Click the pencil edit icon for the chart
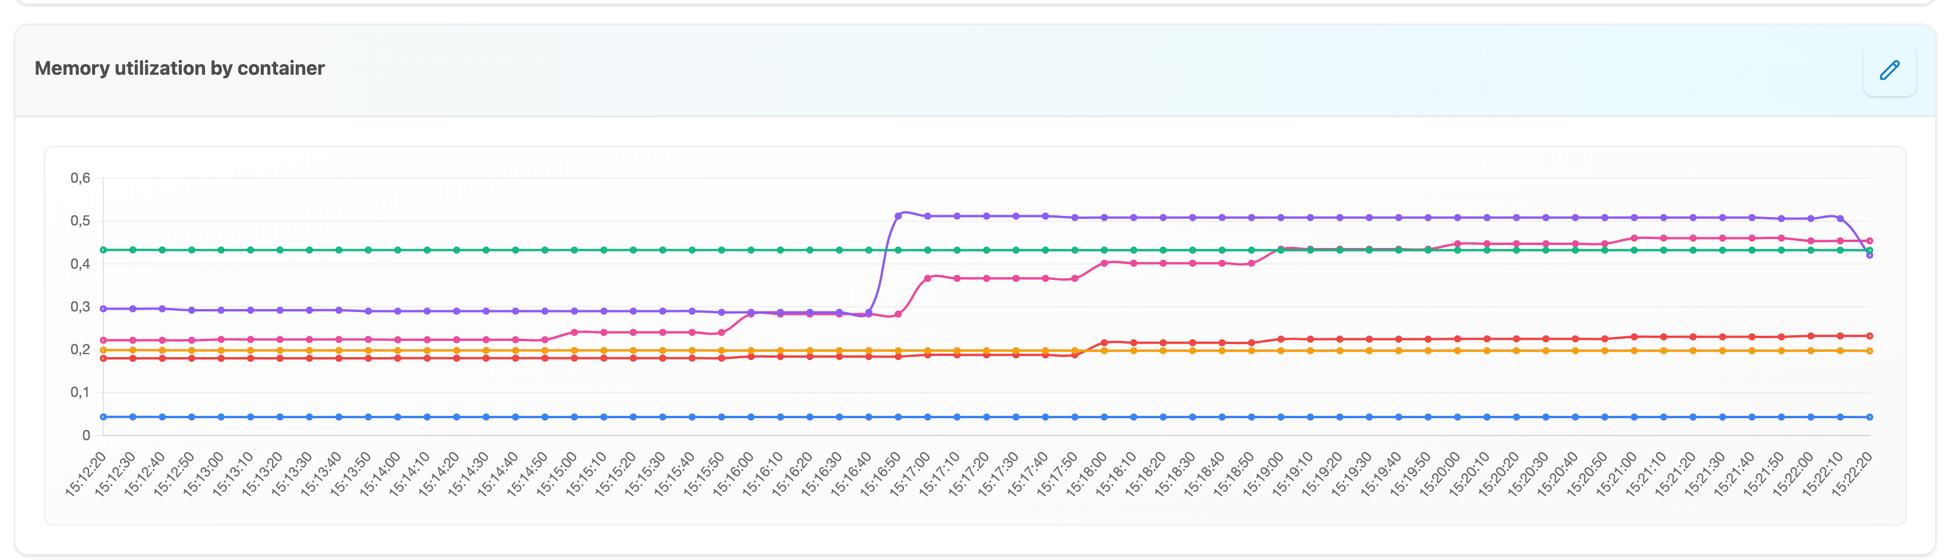 click(1889, 70)
